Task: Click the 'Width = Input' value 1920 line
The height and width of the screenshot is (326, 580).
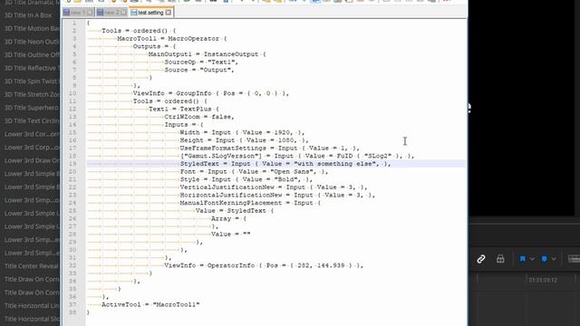Action: click(242, 132)
